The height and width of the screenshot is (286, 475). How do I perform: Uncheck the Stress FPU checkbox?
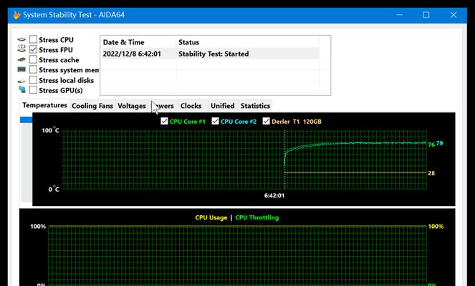click(33, 49)
